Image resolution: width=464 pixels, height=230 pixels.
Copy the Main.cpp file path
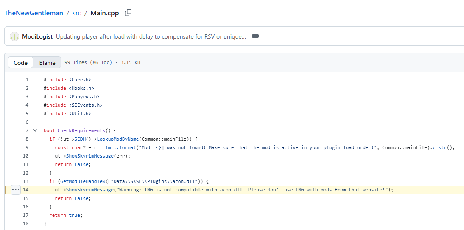pos(128,13)
